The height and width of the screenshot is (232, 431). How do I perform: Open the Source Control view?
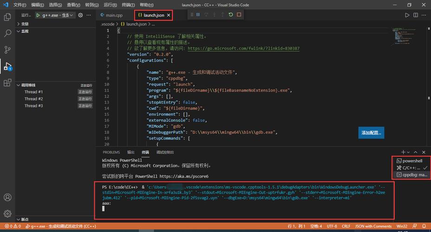7,50
